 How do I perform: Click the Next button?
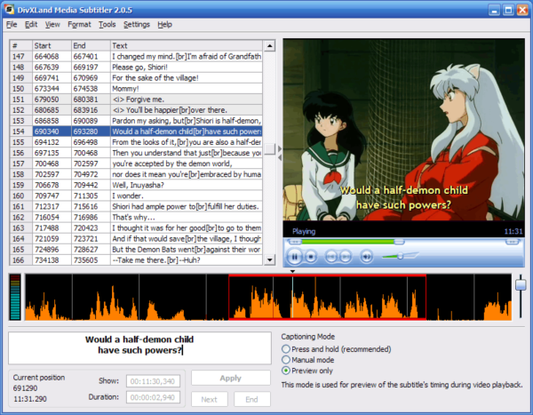210,399
